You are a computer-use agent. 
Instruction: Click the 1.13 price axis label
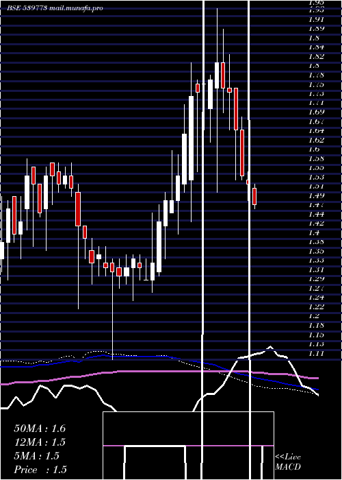tap(316, 344)
